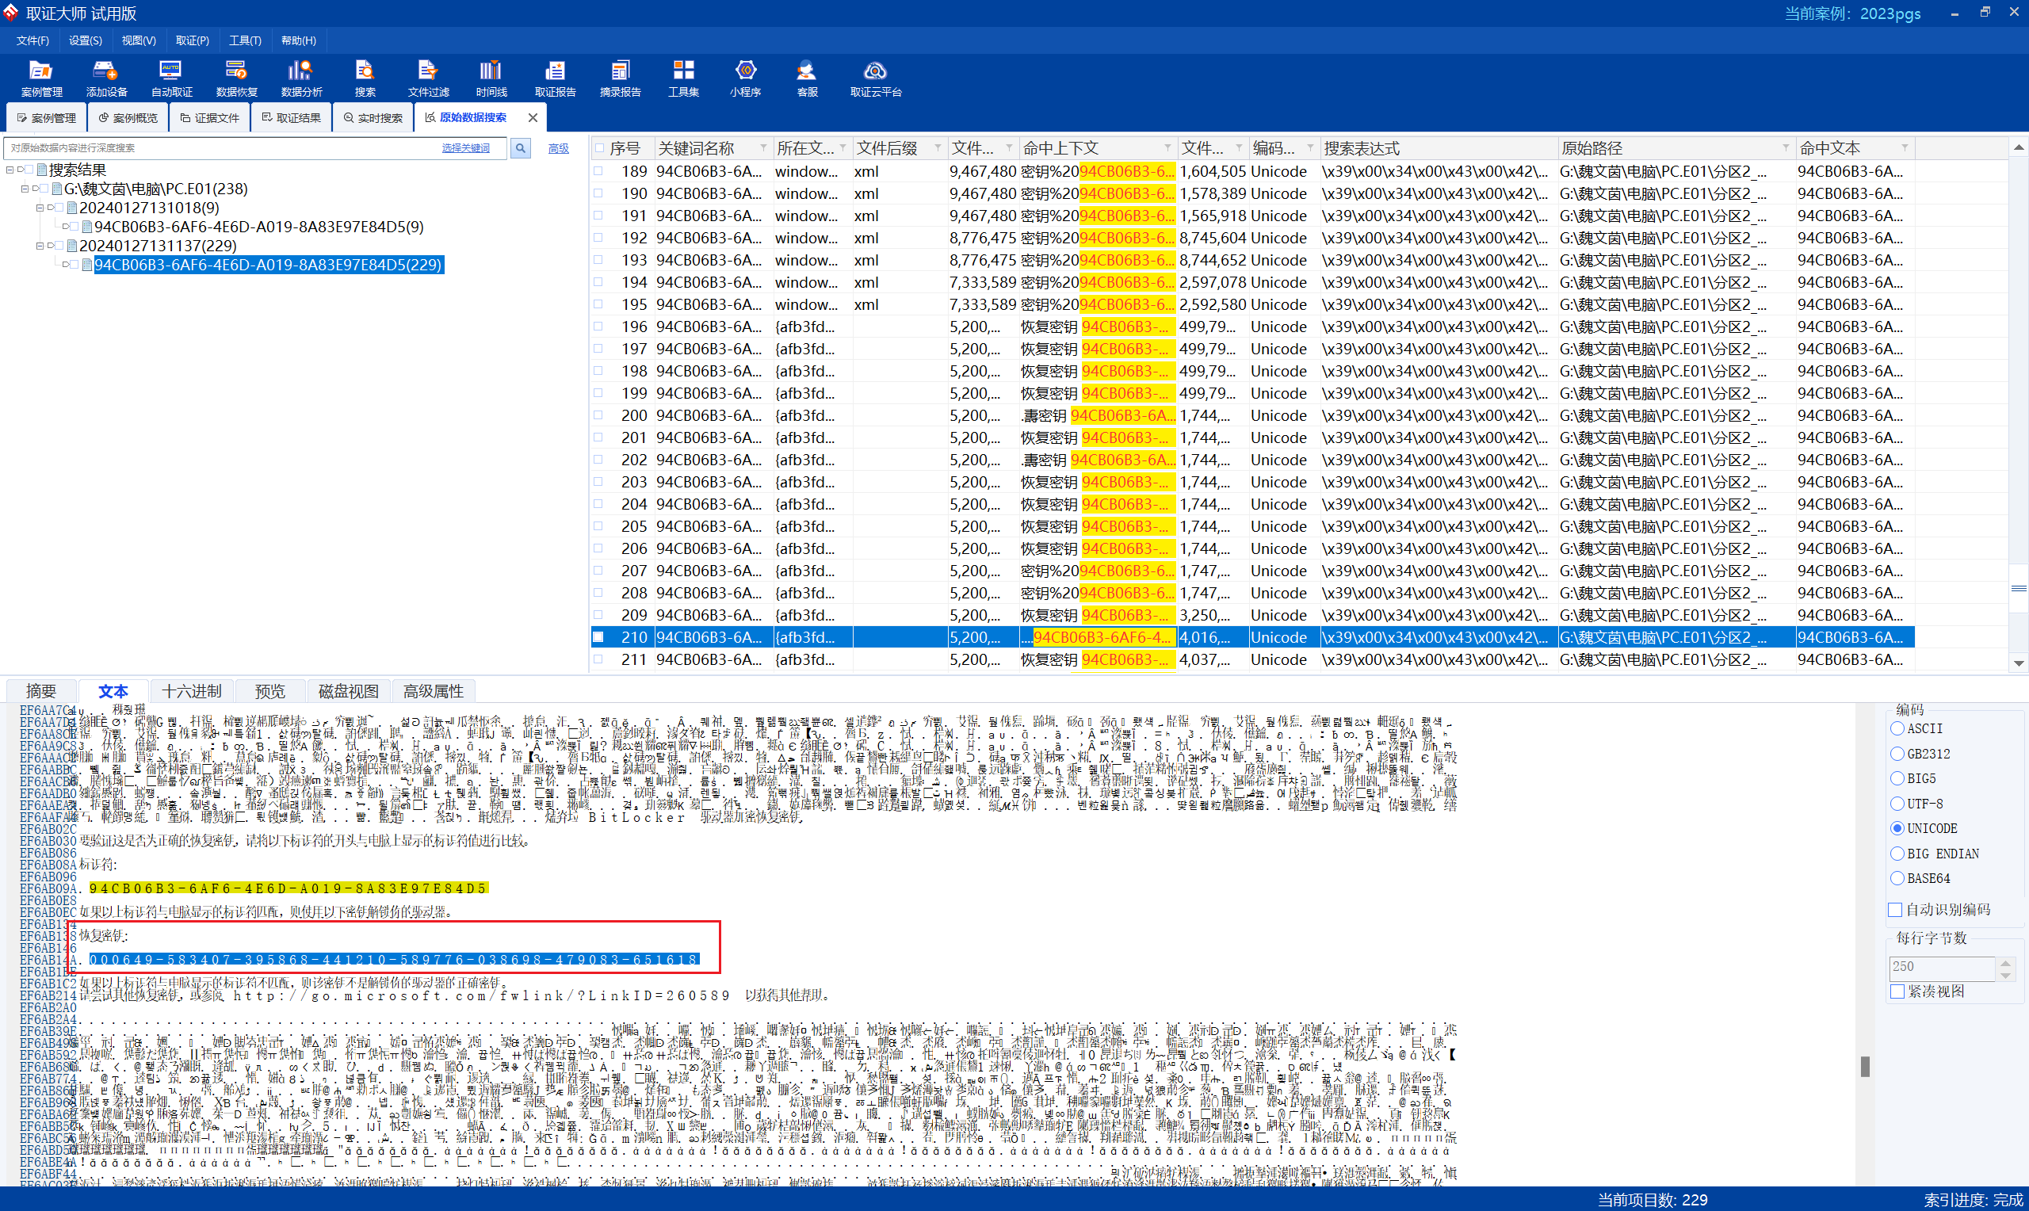The width and height of the screenshot is (2029, 1211).
Task: Switch to the 摘要 tab
Action: 40,691
